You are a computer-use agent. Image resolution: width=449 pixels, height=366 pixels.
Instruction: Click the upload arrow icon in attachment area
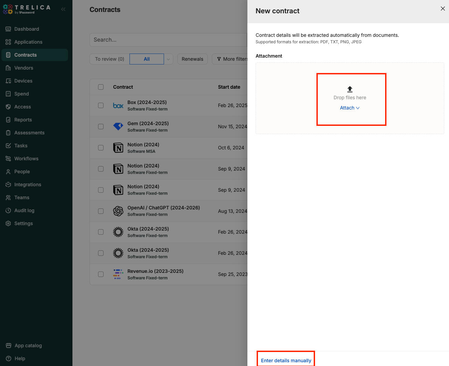point(350,89)
